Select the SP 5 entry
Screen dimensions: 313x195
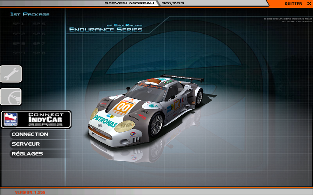pos(39,24)
